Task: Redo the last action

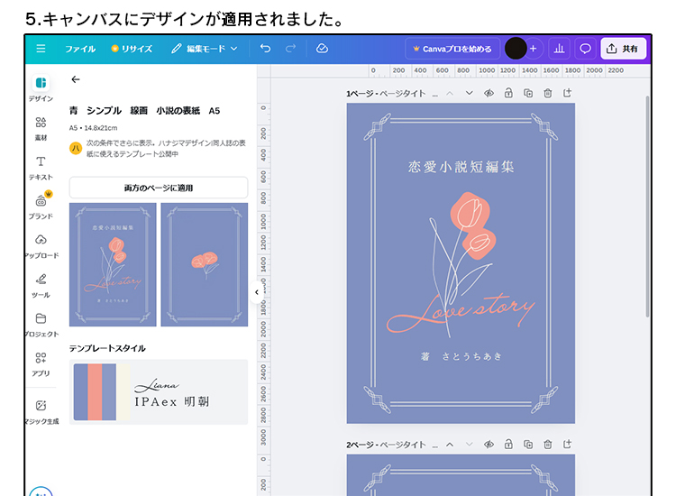Action: coord(290,49)
